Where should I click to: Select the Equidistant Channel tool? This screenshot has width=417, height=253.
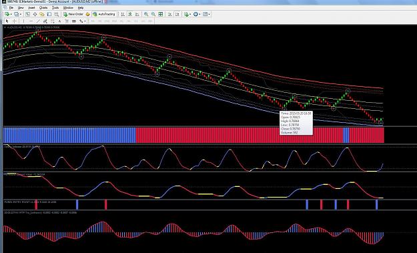click(45, 21)
